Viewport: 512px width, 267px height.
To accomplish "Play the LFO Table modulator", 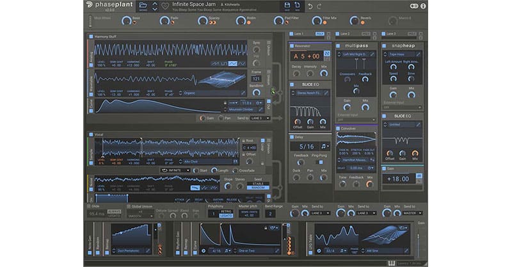I will pos(319,250).
